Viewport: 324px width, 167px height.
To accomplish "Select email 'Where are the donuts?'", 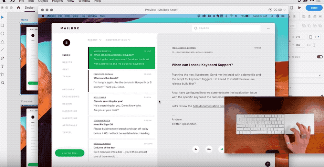I will pyautogui.click(x=122, y=81).
